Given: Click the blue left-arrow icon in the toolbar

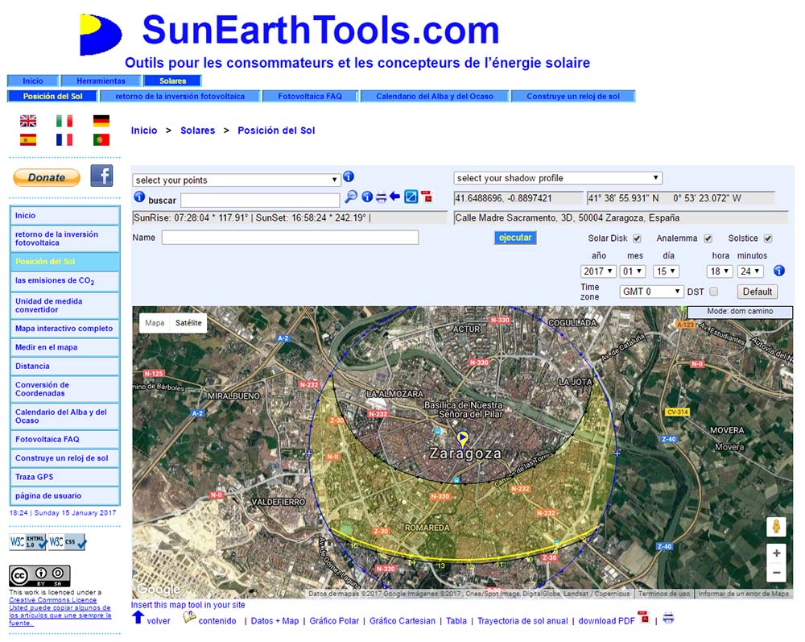Looking at the screenshot, I should click(394, 197).
